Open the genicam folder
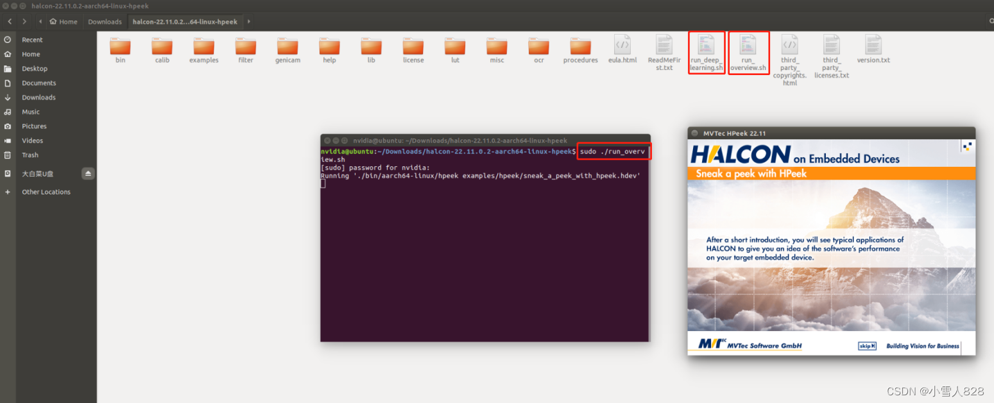Image resolution: width=994 pixels, height=403 pixels. pyautogui.click(x=287, y=46)
